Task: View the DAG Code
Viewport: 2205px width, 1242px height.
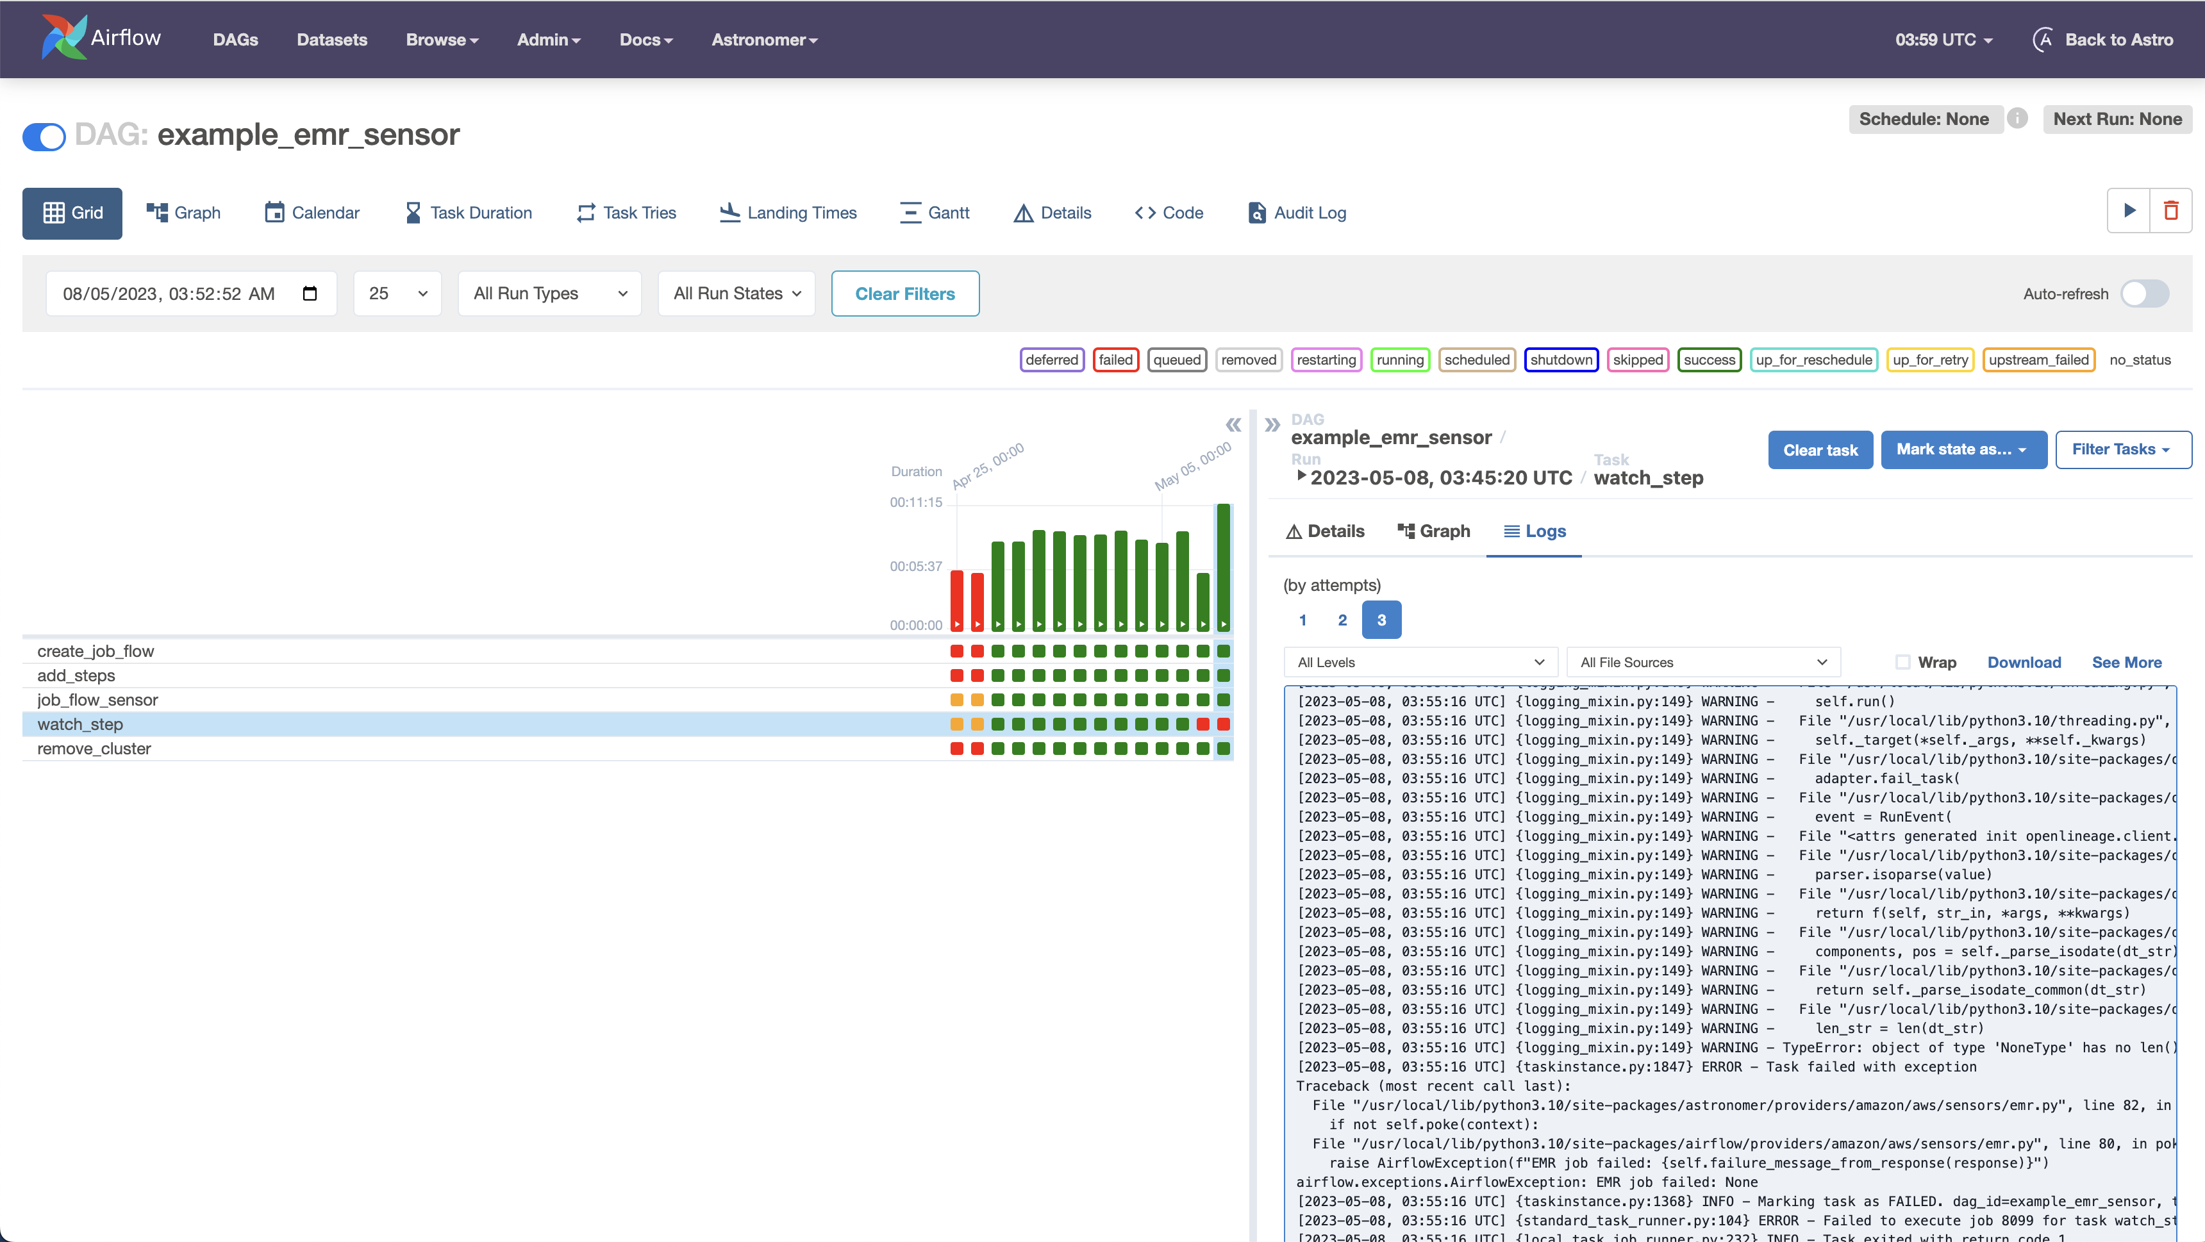Action: coord(1167,213)
